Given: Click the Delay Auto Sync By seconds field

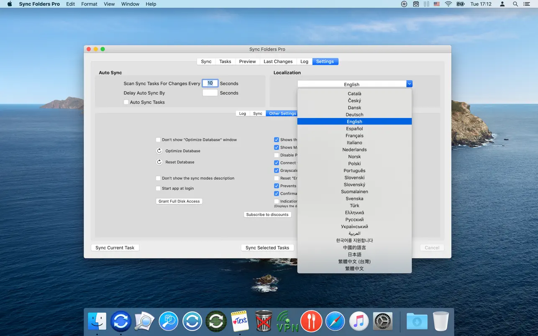Looking at the screenshot, I should pos(210,93).
